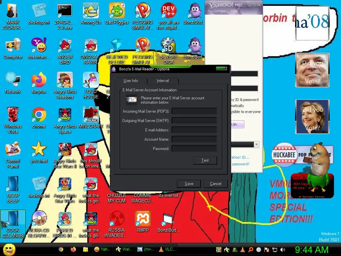Select the User Info tab
The image size is (341, 256).
pyautogui.click(x=131, y=81)
